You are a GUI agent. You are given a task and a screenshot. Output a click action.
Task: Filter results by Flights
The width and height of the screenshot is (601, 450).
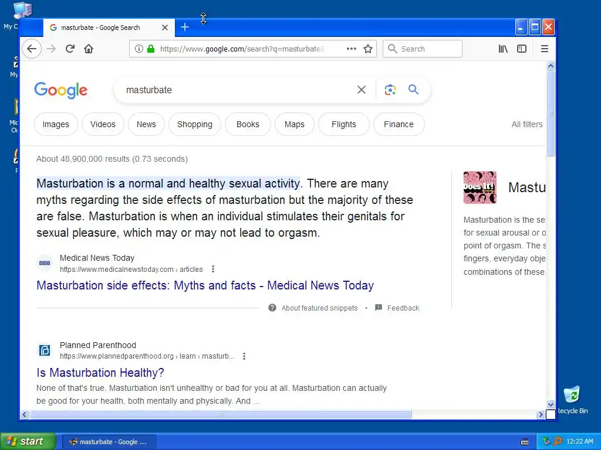coord(344,124)
